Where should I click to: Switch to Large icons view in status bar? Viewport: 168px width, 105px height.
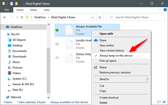click(x=164, y=102)
